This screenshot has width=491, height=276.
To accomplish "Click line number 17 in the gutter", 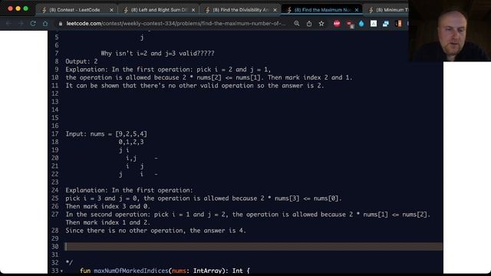I will 55,134.
